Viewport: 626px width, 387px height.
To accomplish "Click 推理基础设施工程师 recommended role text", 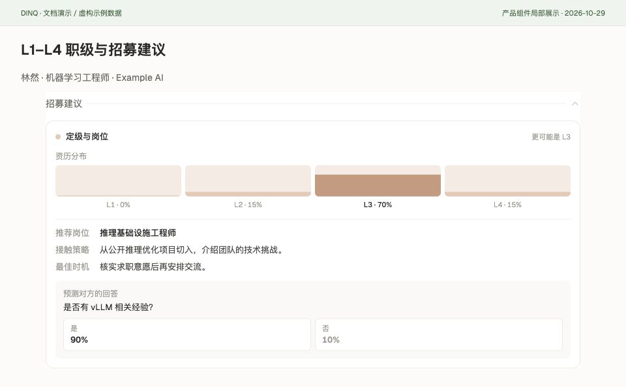I will (x=138, y=233).
